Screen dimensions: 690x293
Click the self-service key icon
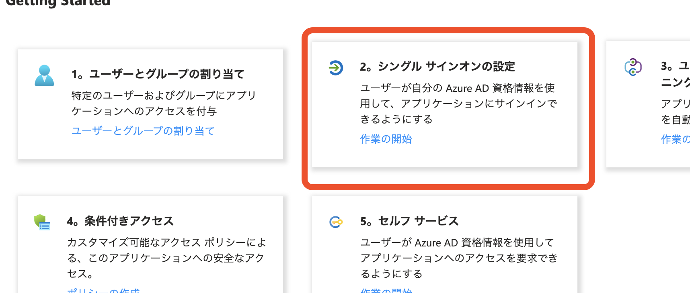point(336,222)
